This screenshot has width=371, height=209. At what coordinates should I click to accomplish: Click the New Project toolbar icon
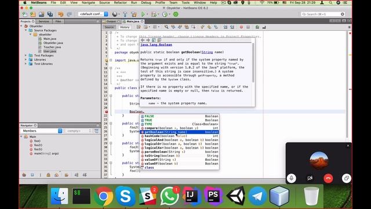click(x=33, y=14)
